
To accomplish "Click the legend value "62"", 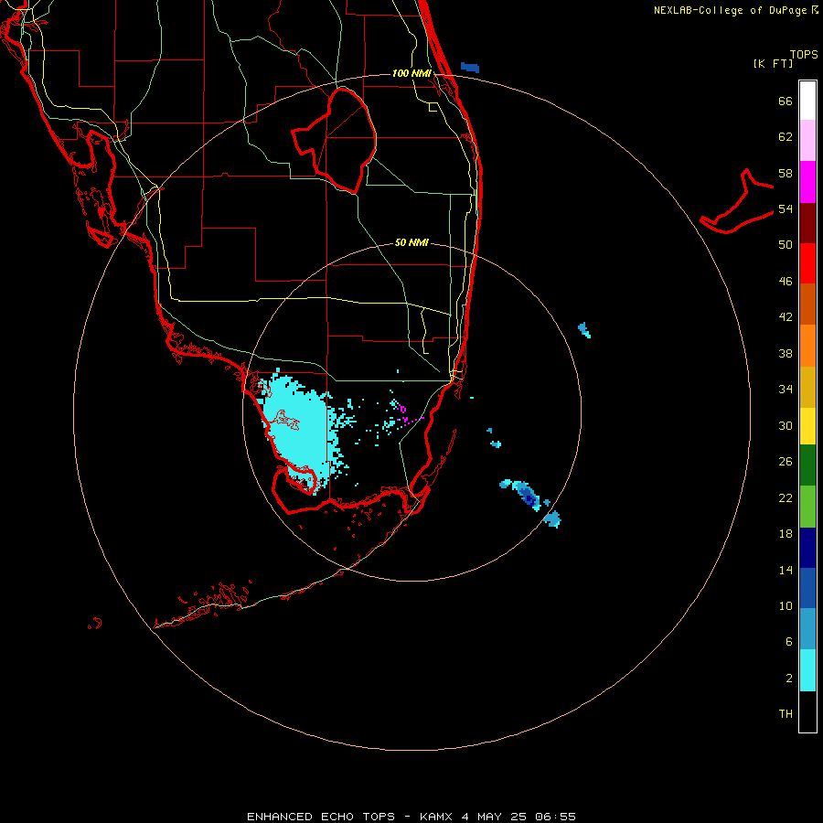I will point(786,137).
